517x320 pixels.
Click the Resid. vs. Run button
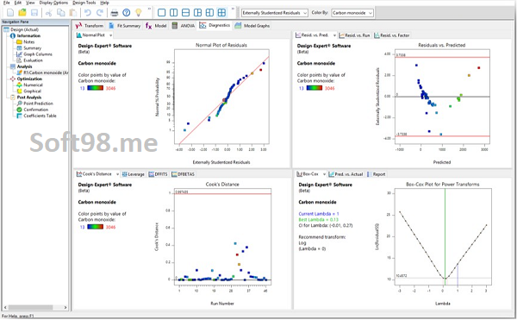point(355,35)
